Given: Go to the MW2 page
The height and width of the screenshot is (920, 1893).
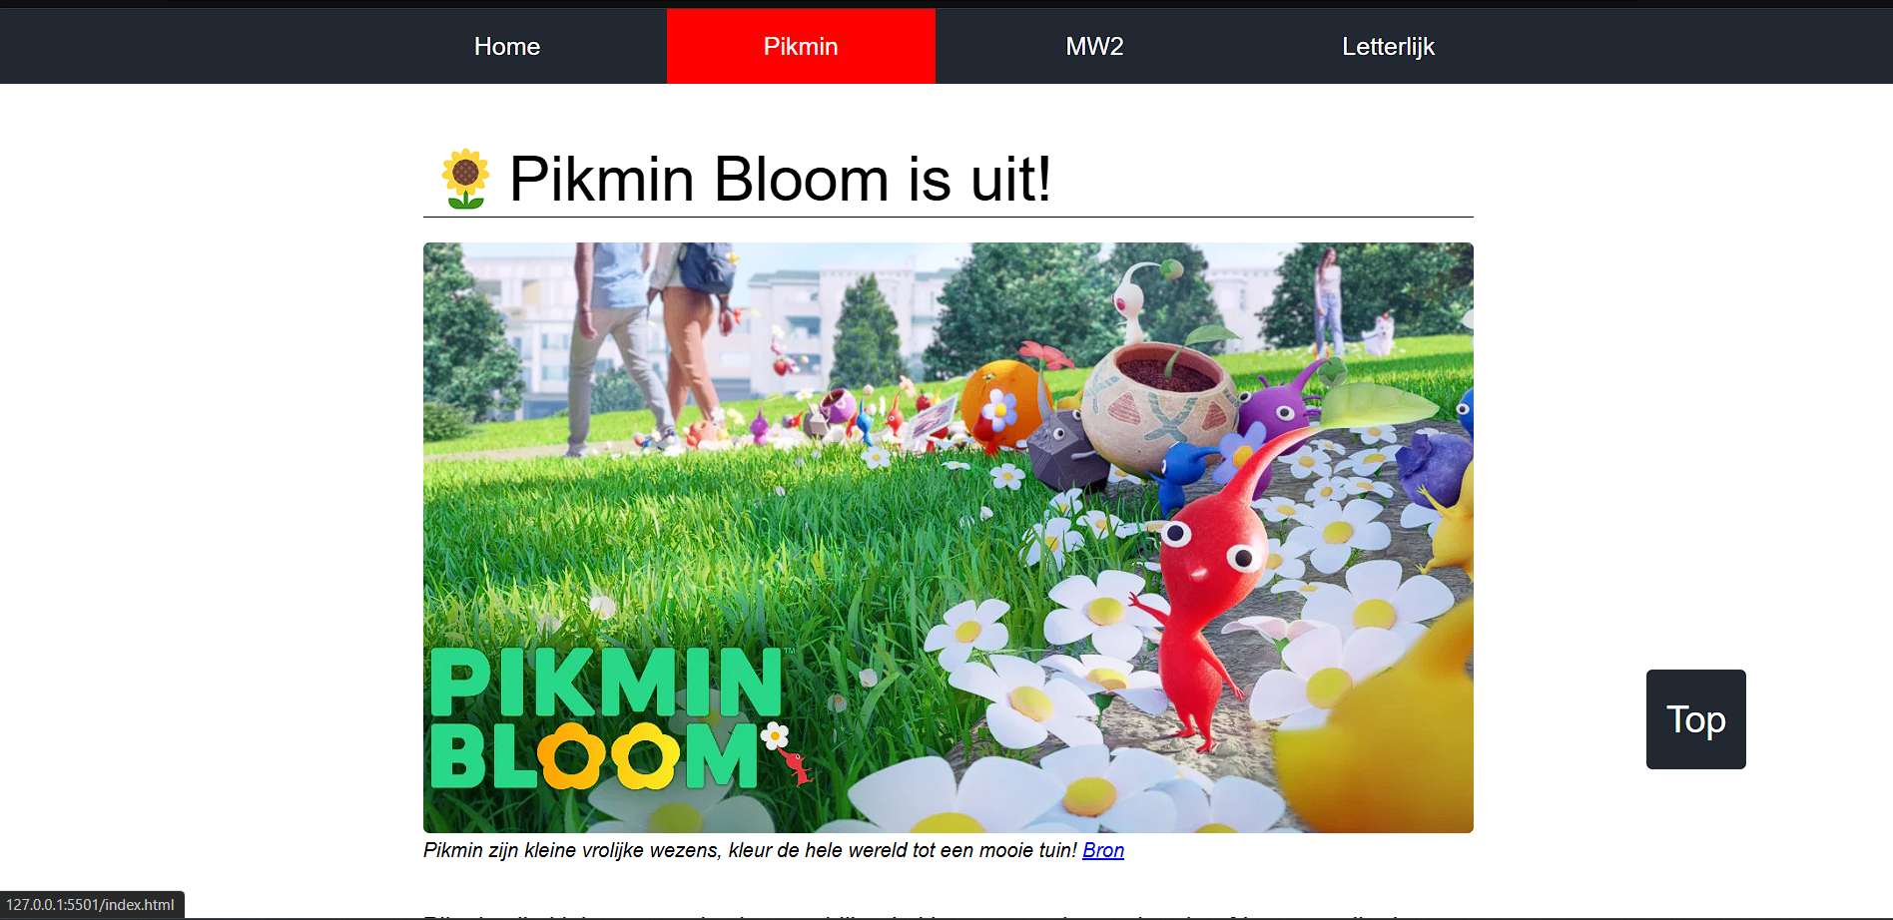Looking at the screenshot, I should point(1094,47).
